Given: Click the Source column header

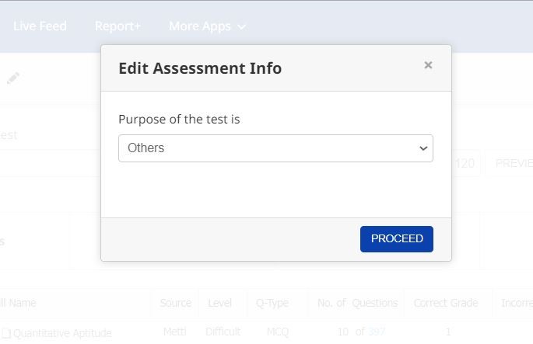Looking at the screenshot, I should 175,303.
